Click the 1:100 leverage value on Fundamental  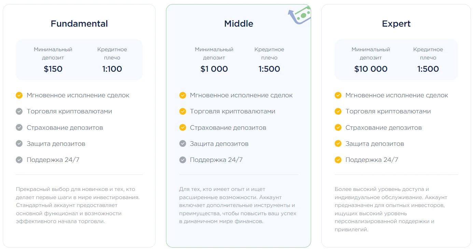point(112,69)
